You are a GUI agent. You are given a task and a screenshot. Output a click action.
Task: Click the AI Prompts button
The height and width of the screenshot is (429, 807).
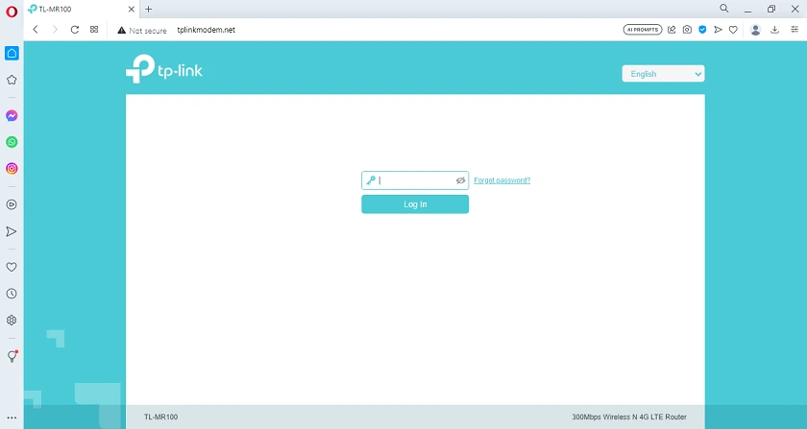point(643,30)
